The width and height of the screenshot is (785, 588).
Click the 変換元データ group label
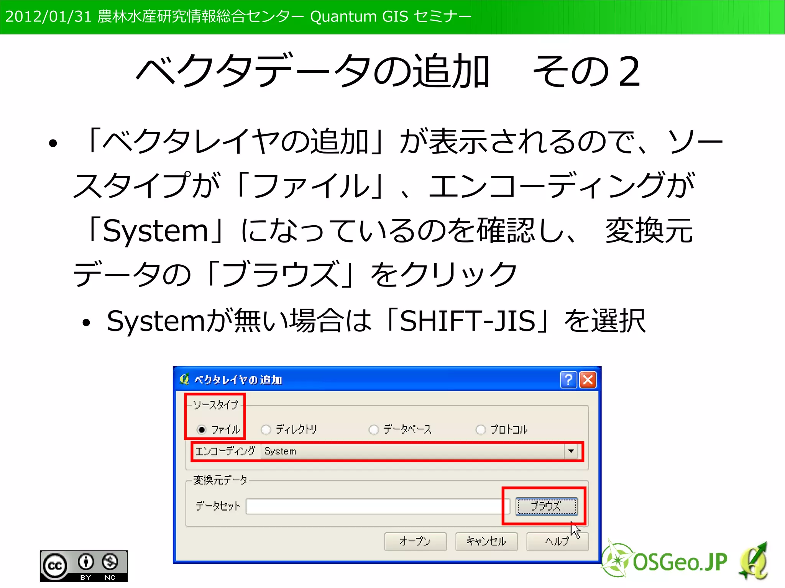point(220,480)
